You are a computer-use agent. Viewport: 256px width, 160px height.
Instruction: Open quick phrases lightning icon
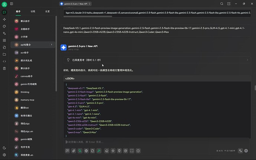113,151
